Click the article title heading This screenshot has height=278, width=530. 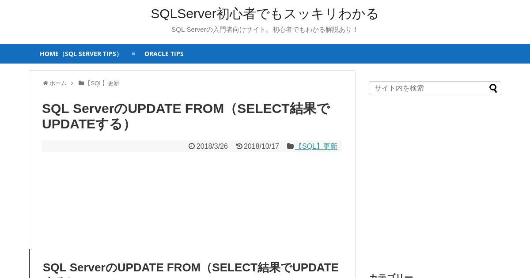tap(186, 116)
